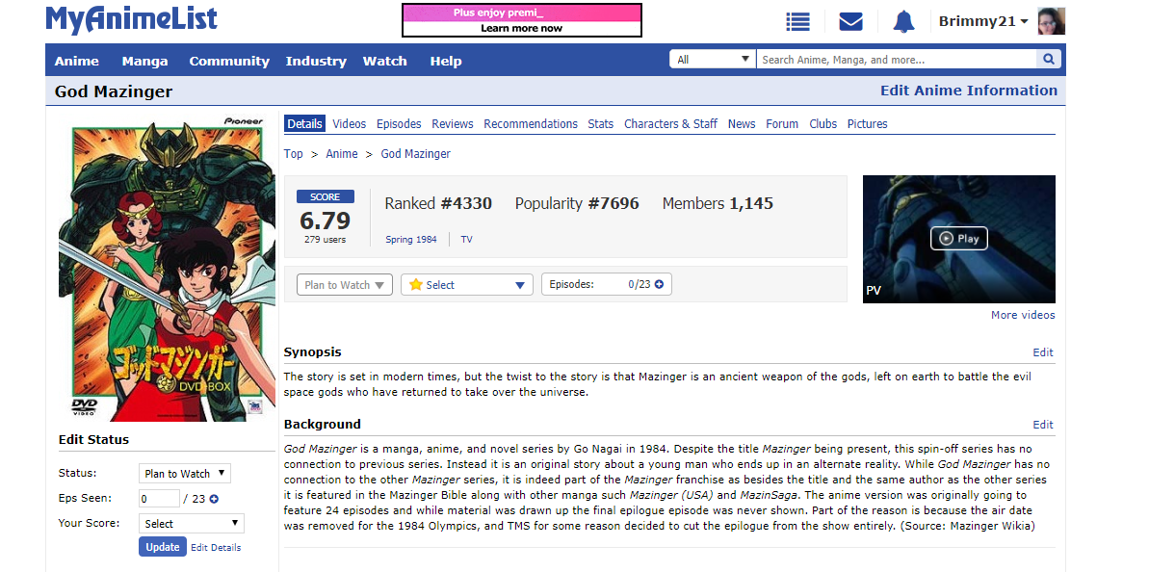Open the Stats tab
This screenshot has height=572, width=1149.
pyautogui.click(x=600, y=124)
